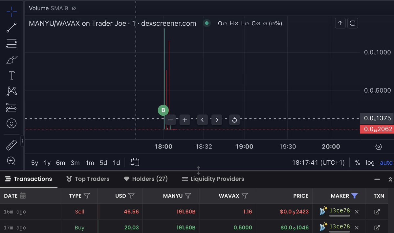Image resolution: width=394 pixels, height=233 pixels.
Task: Activate the zoom in magnifier tool
Action: click(x=11, y=161)
